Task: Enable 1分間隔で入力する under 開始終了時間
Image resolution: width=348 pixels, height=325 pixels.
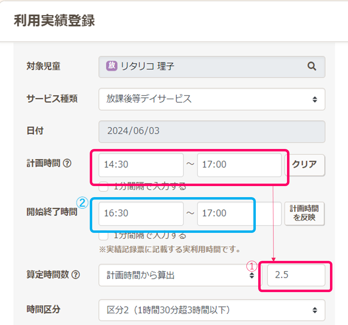Action: (103, 236)
